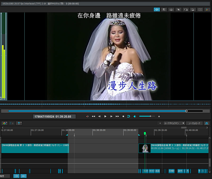
Task: Click the clip layer icon beside color wheel
Action: [x=12, y=123]
